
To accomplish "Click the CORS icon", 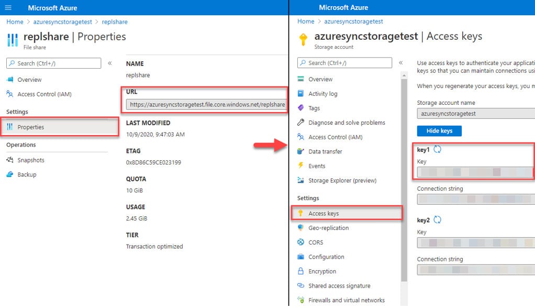I will tap(300, 242).
